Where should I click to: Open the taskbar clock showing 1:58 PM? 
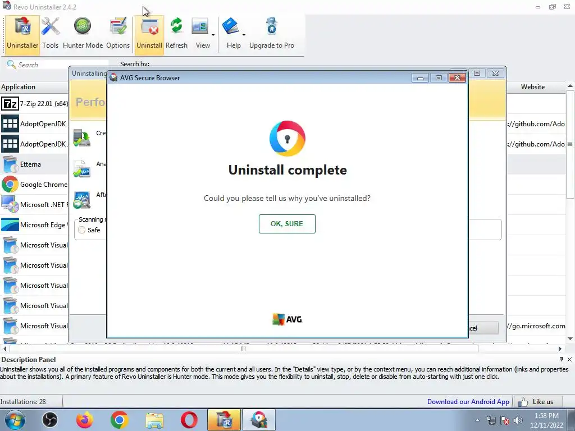click(546, 420)
